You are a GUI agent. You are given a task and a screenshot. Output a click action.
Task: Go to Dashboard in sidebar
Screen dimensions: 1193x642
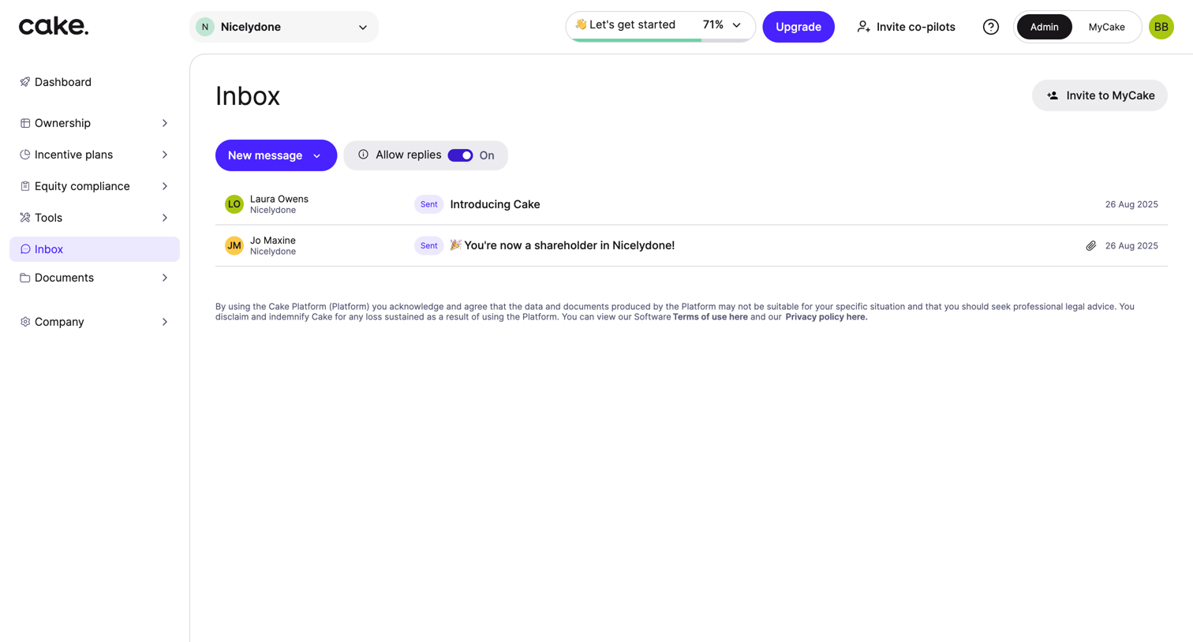pyautogui.click(x=95, y=82)
